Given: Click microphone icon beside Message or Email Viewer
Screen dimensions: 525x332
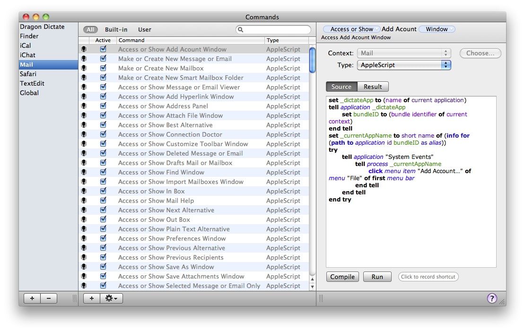Looking at the screenshot, I should 84,87.
